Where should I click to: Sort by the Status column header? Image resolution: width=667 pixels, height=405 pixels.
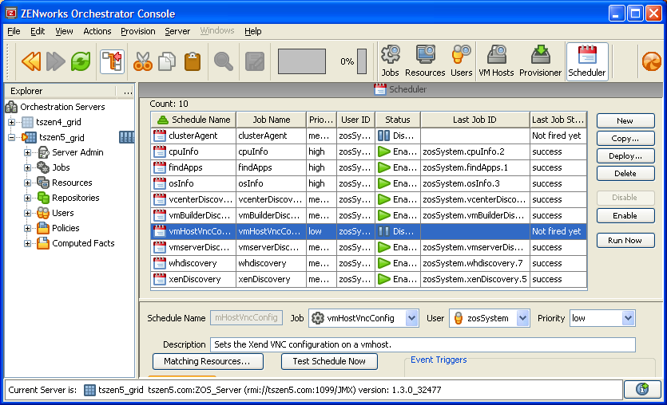pyautogui.click(x=398, y=120)
